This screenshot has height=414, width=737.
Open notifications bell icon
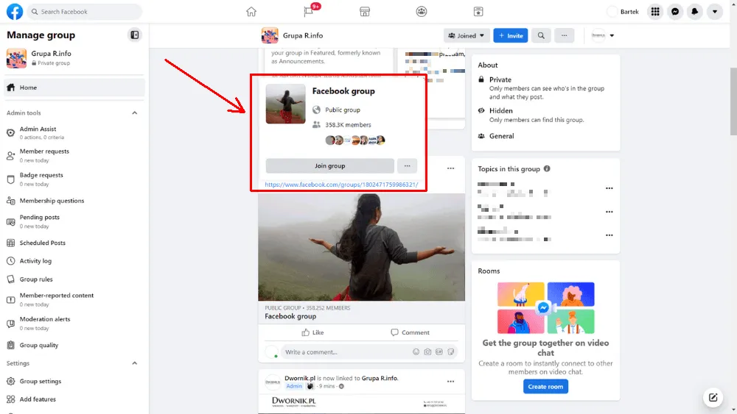click(695, 12)
